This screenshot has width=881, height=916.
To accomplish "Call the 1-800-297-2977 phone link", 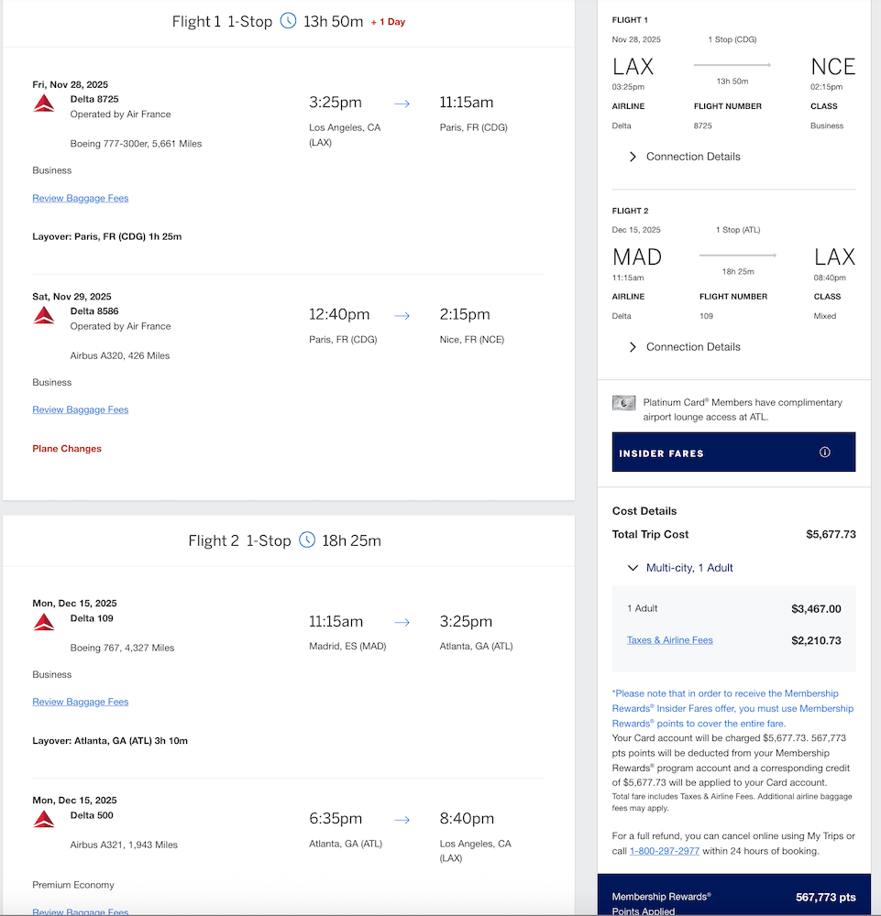I will point(664,851).
